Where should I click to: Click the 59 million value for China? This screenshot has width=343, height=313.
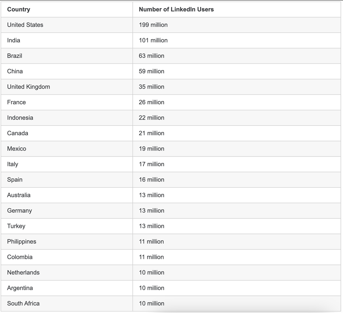pyautogui.click(x=152, y=71)
